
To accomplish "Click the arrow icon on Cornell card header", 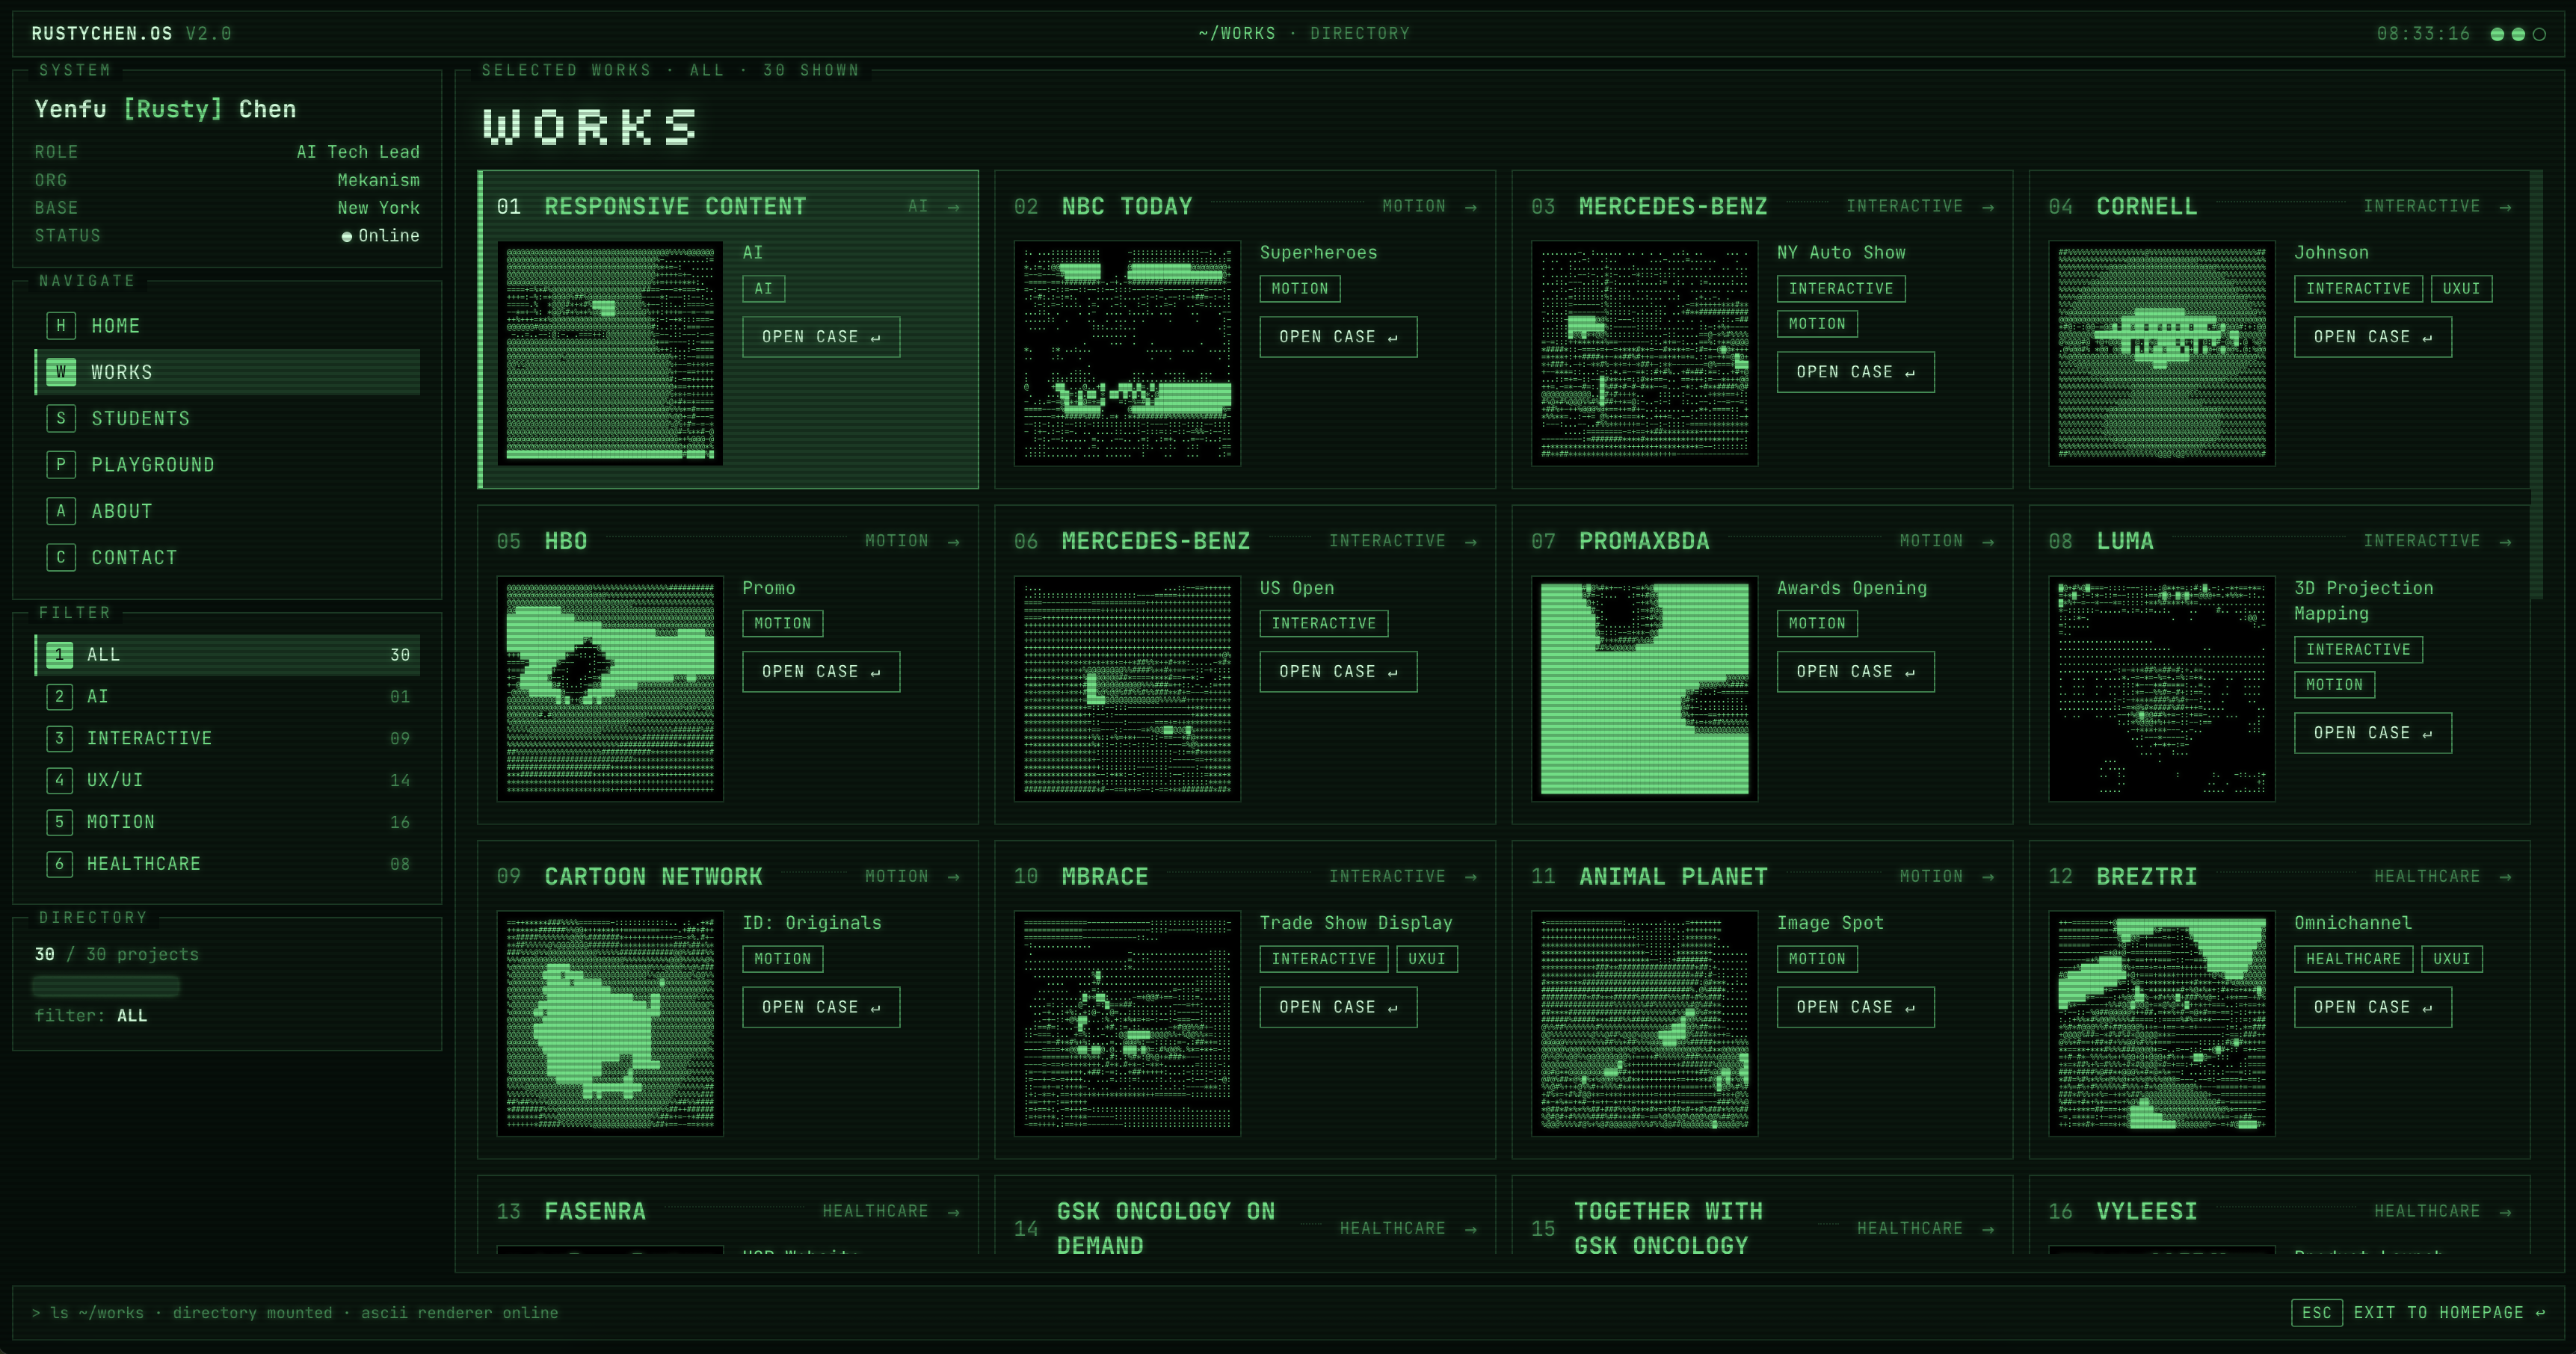I will (2505, 207).
